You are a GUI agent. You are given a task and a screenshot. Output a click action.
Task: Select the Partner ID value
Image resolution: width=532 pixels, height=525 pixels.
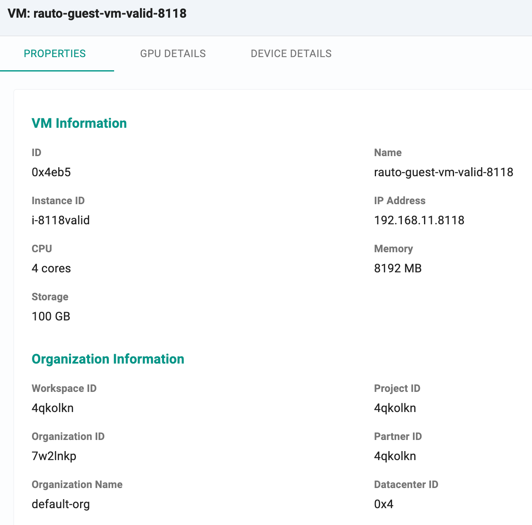pos(395,456)
